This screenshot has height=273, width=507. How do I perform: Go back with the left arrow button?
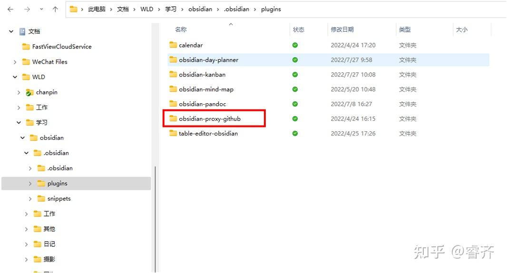(x=10, y=10)
